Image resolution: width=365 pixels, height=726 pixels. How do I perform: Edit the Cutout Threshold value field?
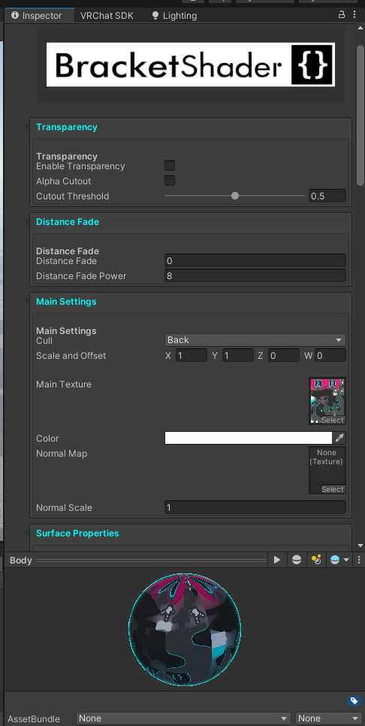point(327,196)
